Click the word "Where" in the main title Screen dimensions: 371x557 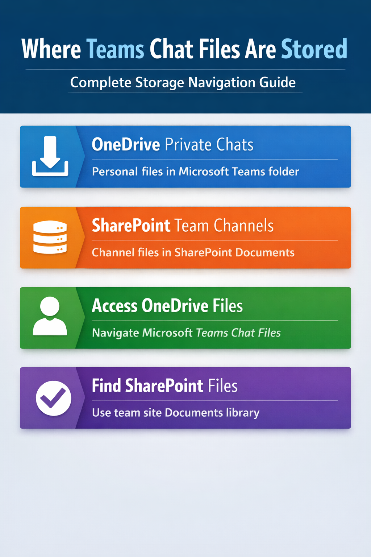(x=51, y=49)
